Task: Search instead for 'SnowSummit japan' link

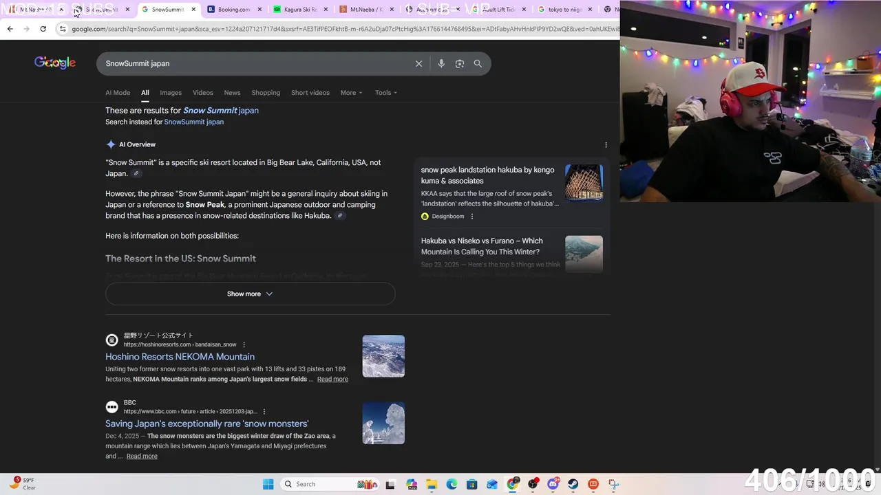Action: tap(193, 122)
